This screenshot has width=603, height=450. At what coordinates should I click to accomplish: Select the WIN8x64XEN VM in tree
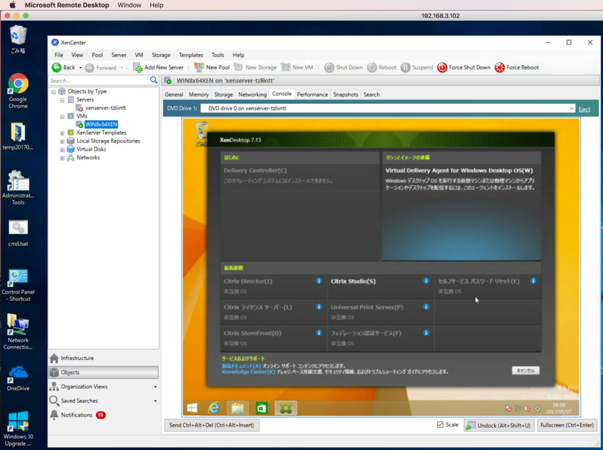[101, 124]
